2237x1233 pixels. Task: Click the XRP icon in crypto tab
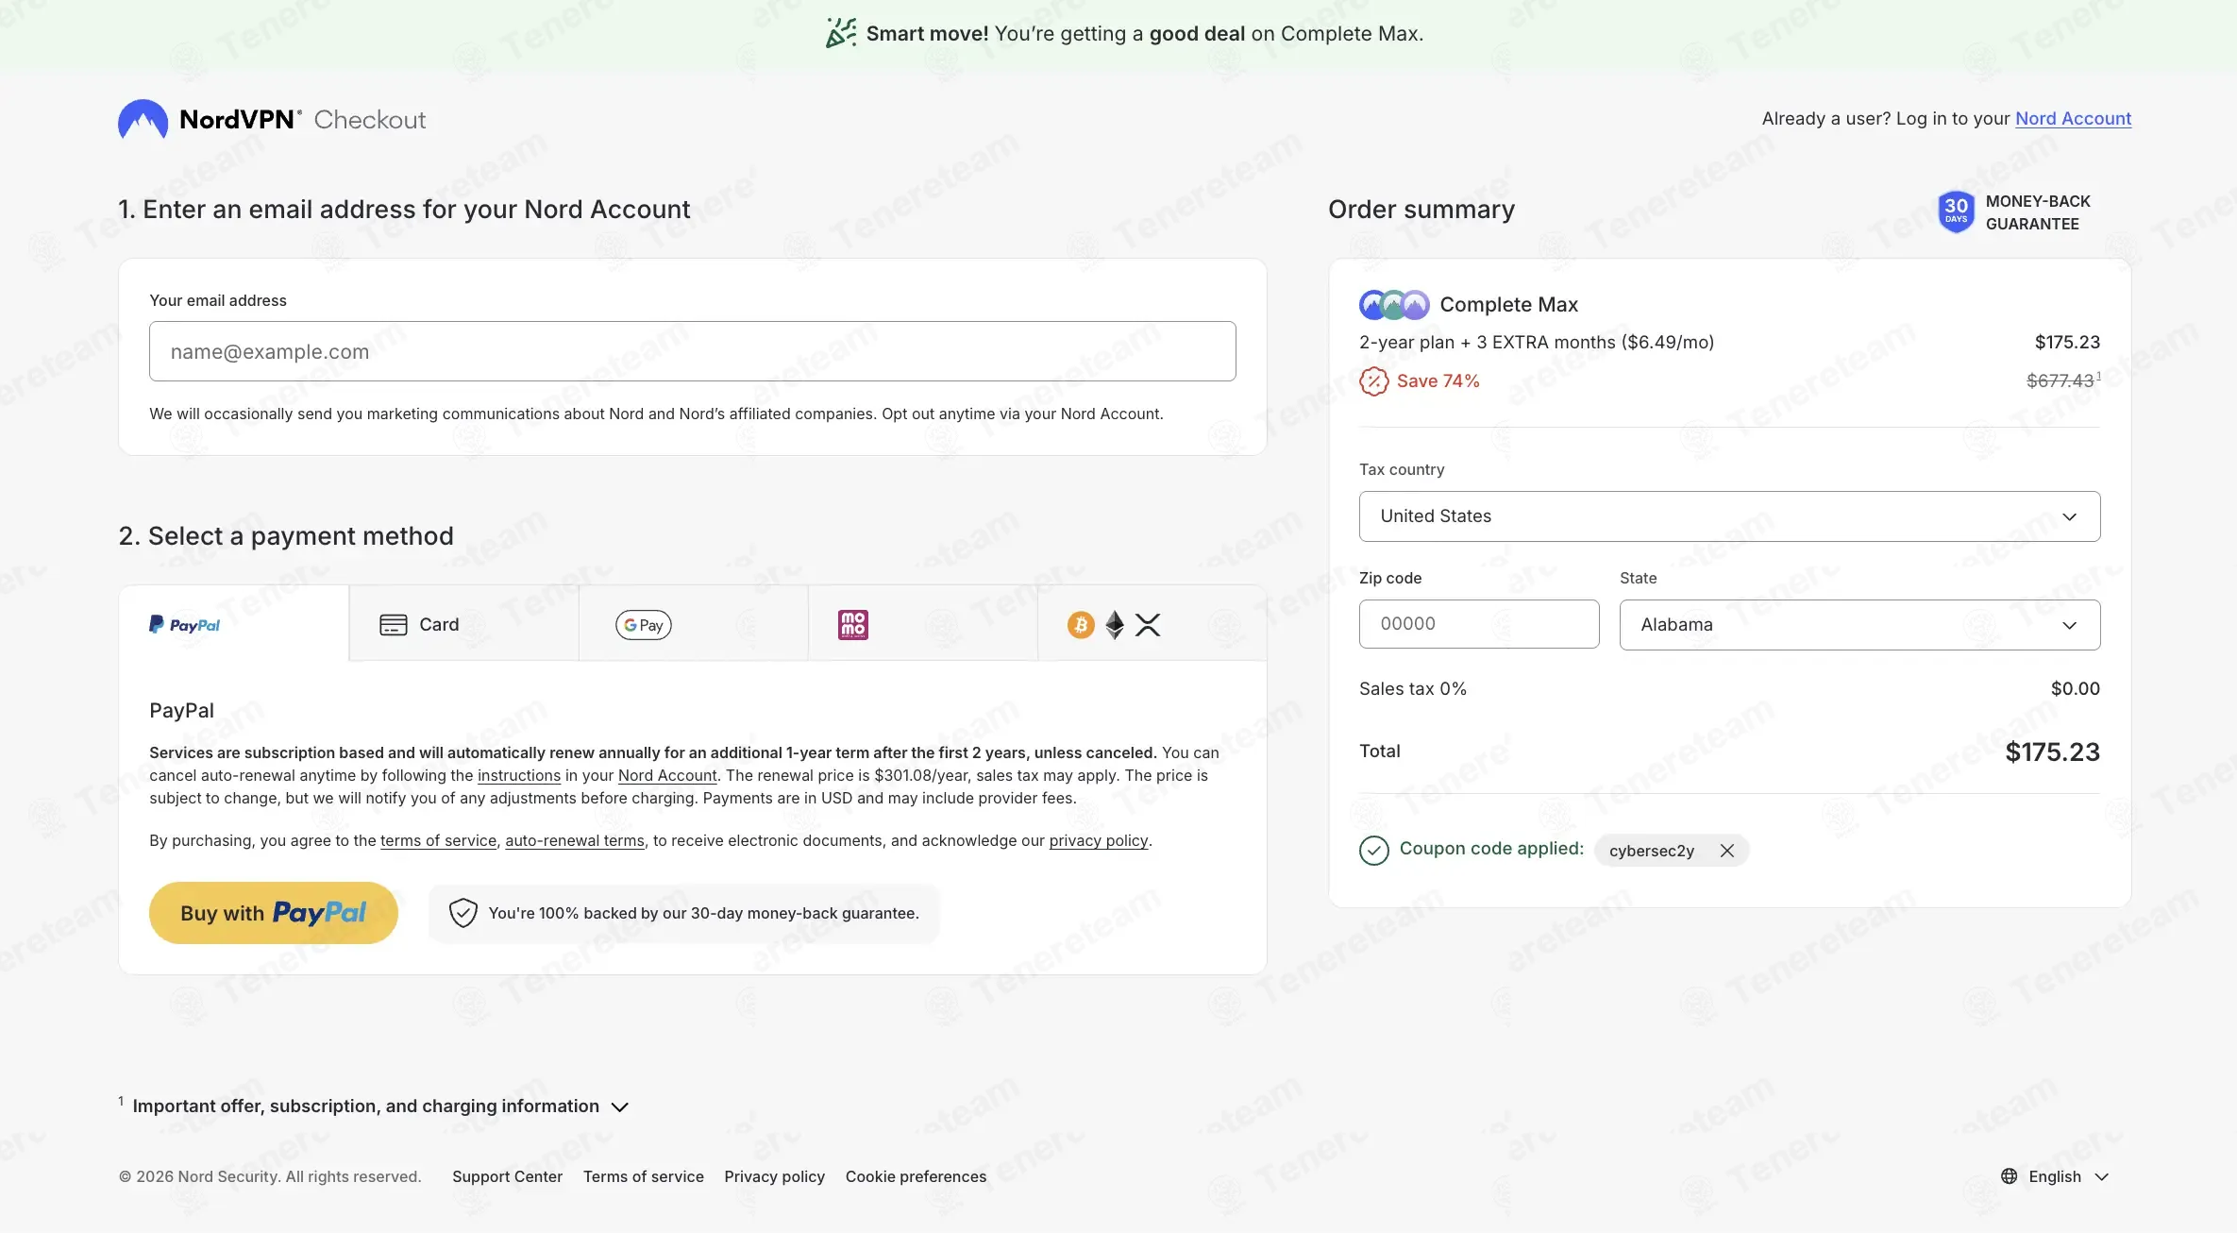pyautogui.click(x=1148, y=625)
